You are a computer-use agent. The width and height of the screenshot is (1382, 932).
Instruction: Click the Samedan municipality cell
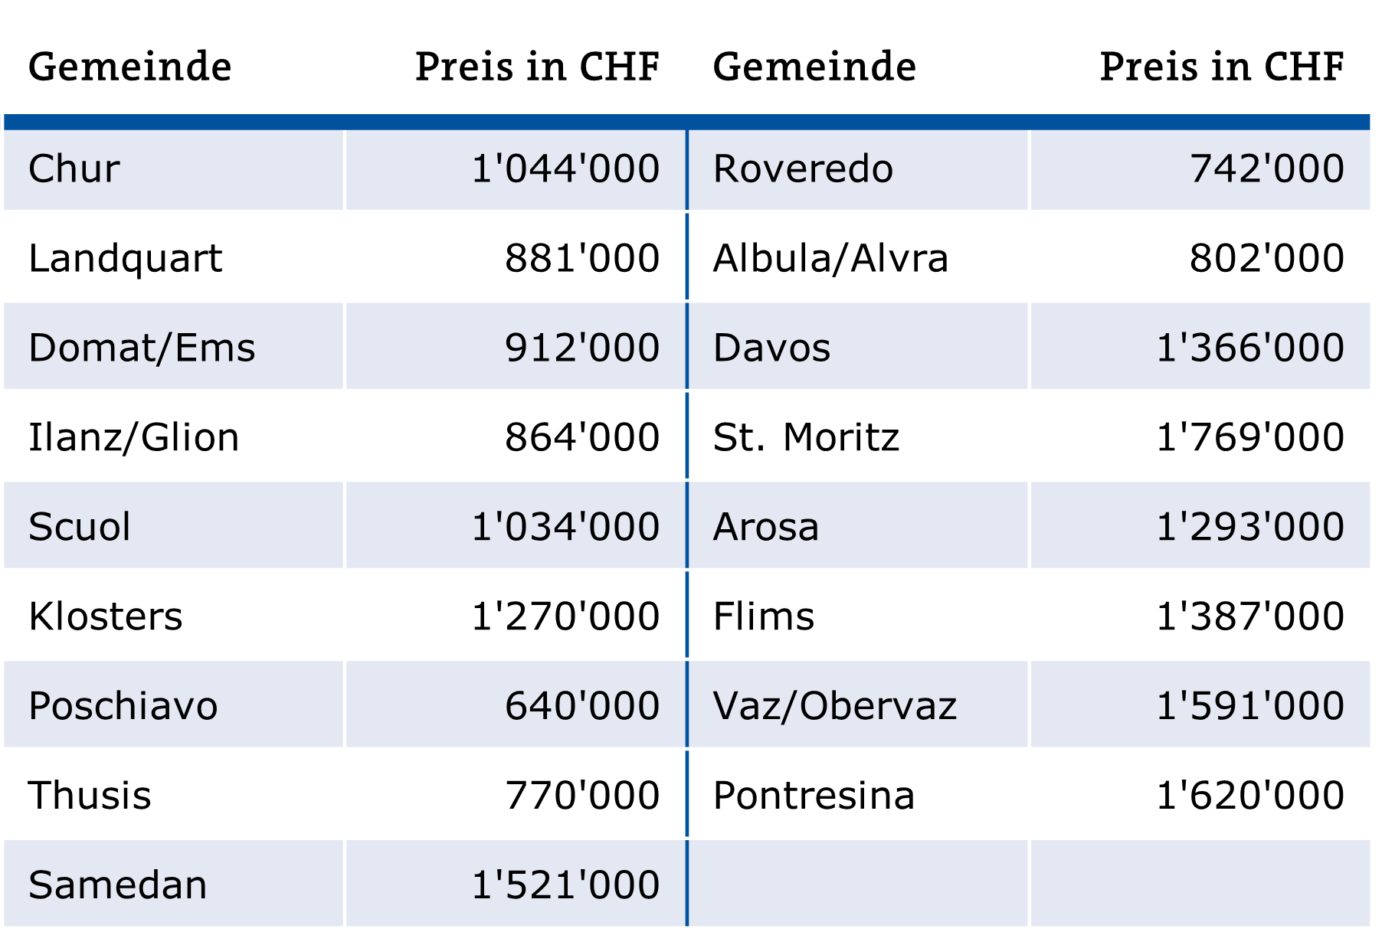click(118, 885)
